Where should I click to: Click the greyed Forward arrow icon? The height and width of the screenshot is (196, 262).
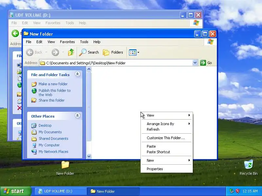[55, 52]
